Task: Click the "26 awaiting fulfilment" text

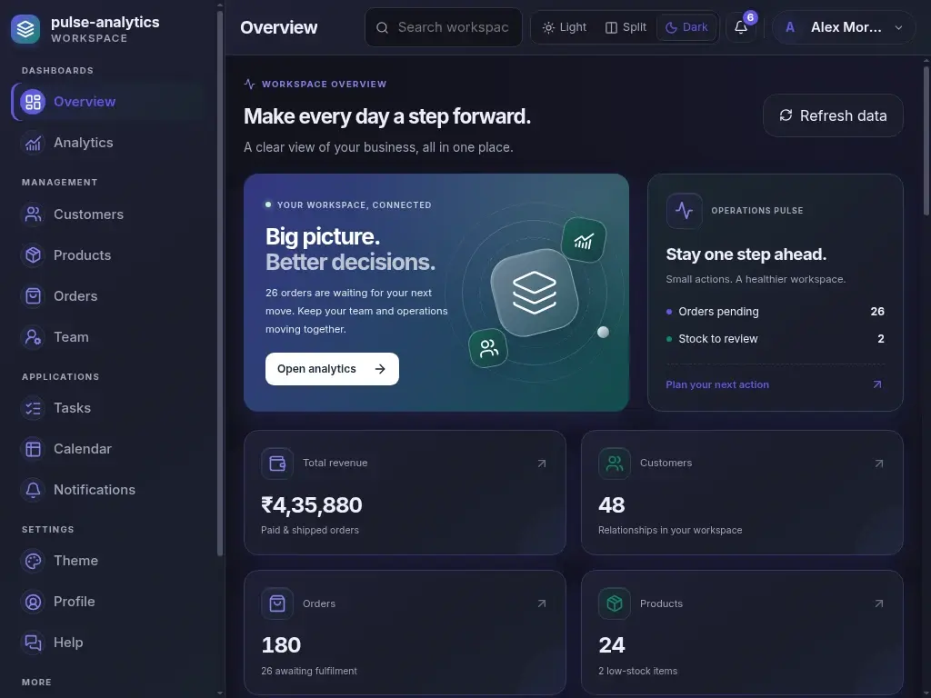Action: tap(309, 672)
